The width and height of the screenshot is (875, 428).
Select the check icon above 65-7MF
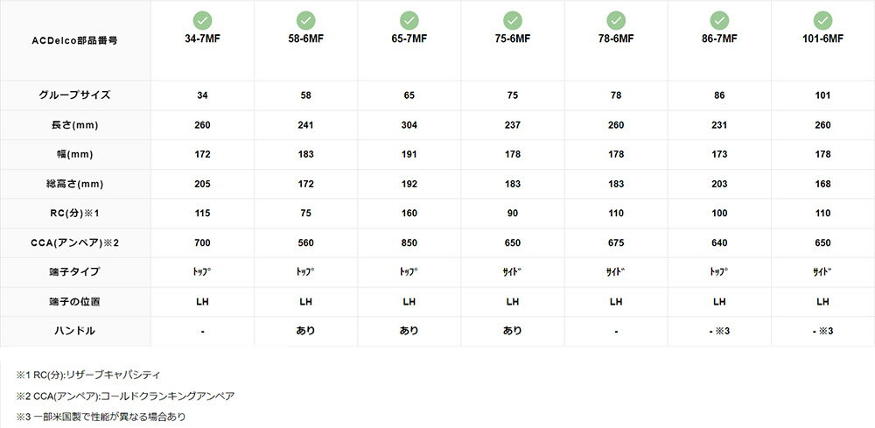pyautogui.click(x=409, y=19)
